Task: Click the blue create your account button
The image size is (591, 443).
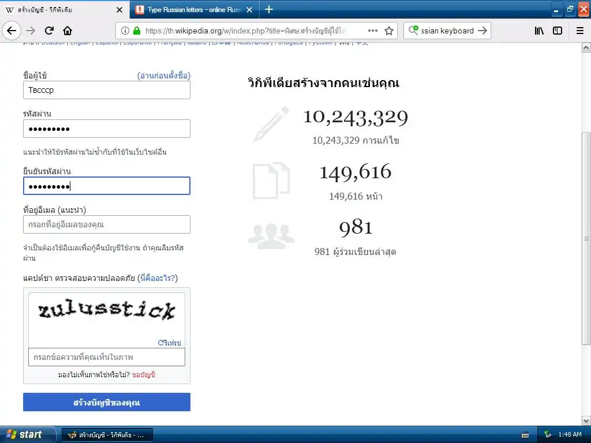Action: 107,402
